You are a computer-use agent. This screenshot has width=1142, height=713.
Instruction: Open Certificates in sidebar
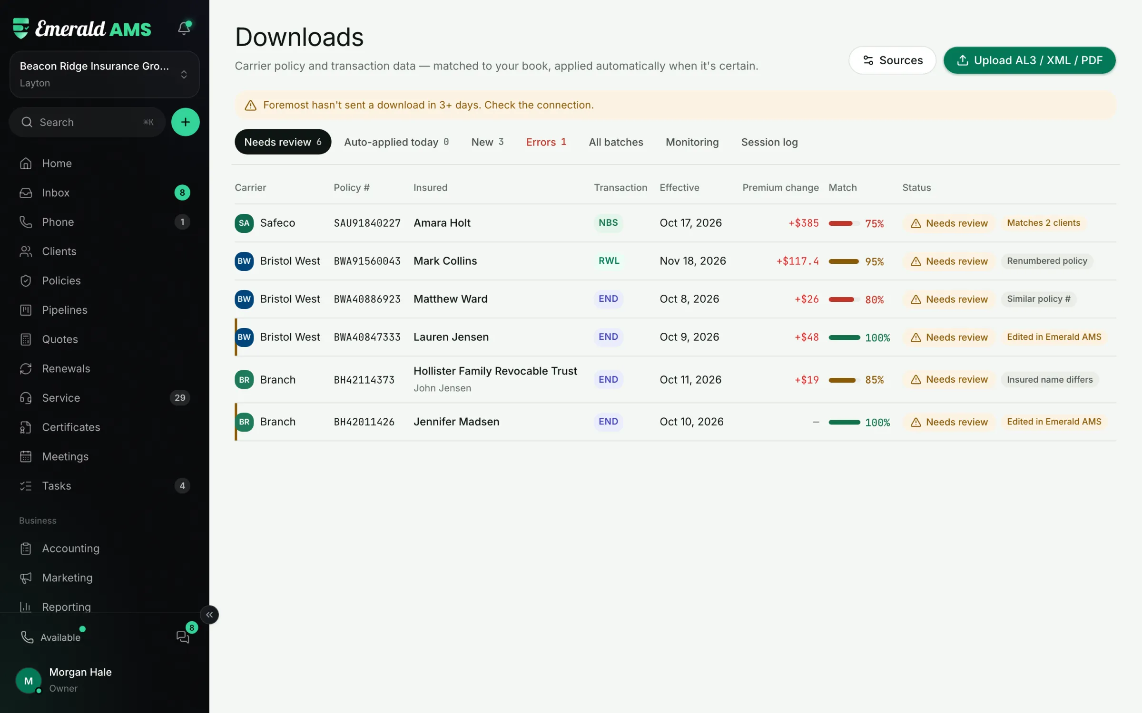[105, 427]
